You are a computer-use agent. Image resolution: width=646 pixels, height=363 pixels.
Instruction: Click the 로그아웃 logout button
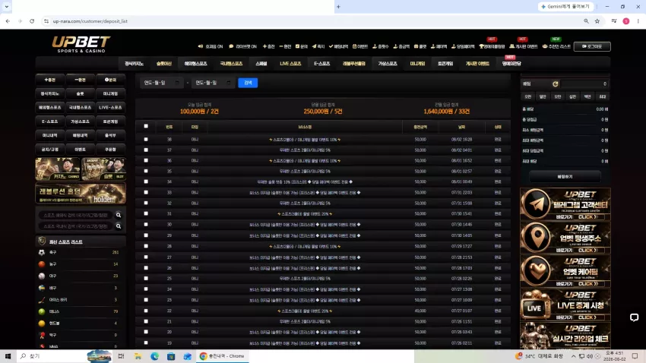coord(592,46)
